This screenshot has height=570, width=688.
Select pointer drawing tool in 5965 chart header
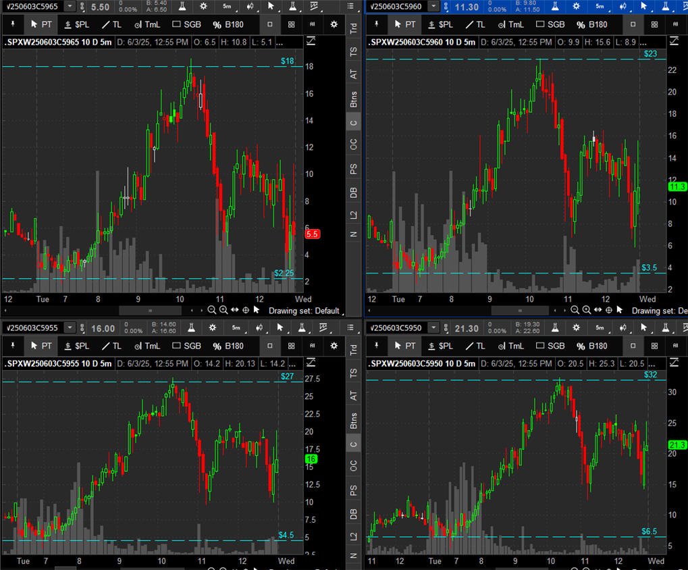[x=271, y=6]
